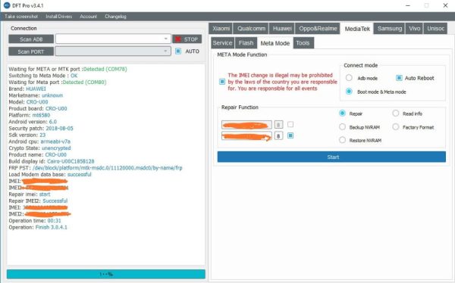
Task: Open the Account menu
Action: tap(89, 17)
